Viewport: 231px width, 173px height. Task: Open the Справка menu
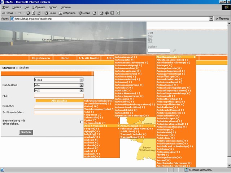click(66, 7)
